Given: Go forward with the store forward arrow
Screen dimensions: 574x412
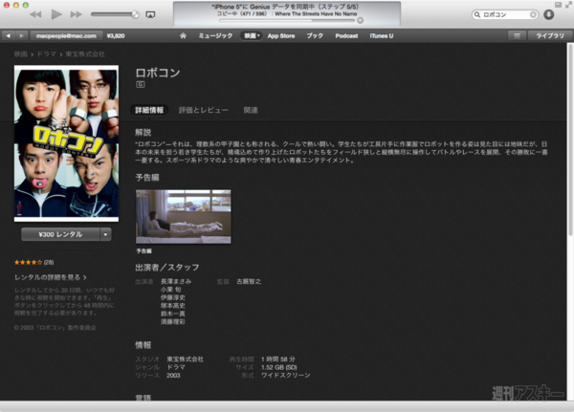Looking at the screenshot, I should click(21, 36).
